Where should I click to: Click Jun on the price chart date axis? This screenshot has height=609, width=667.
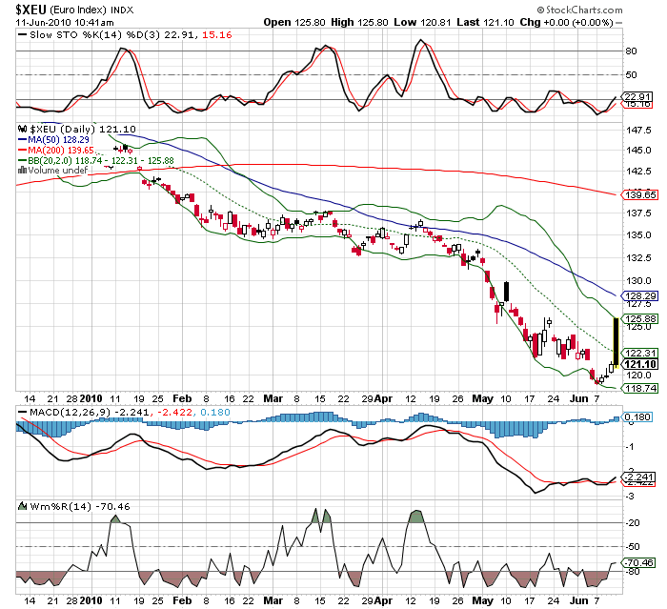click(579, 398)
